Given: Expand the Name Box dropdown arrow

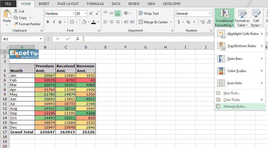Looking at the screenshot, I should (41, 39).
